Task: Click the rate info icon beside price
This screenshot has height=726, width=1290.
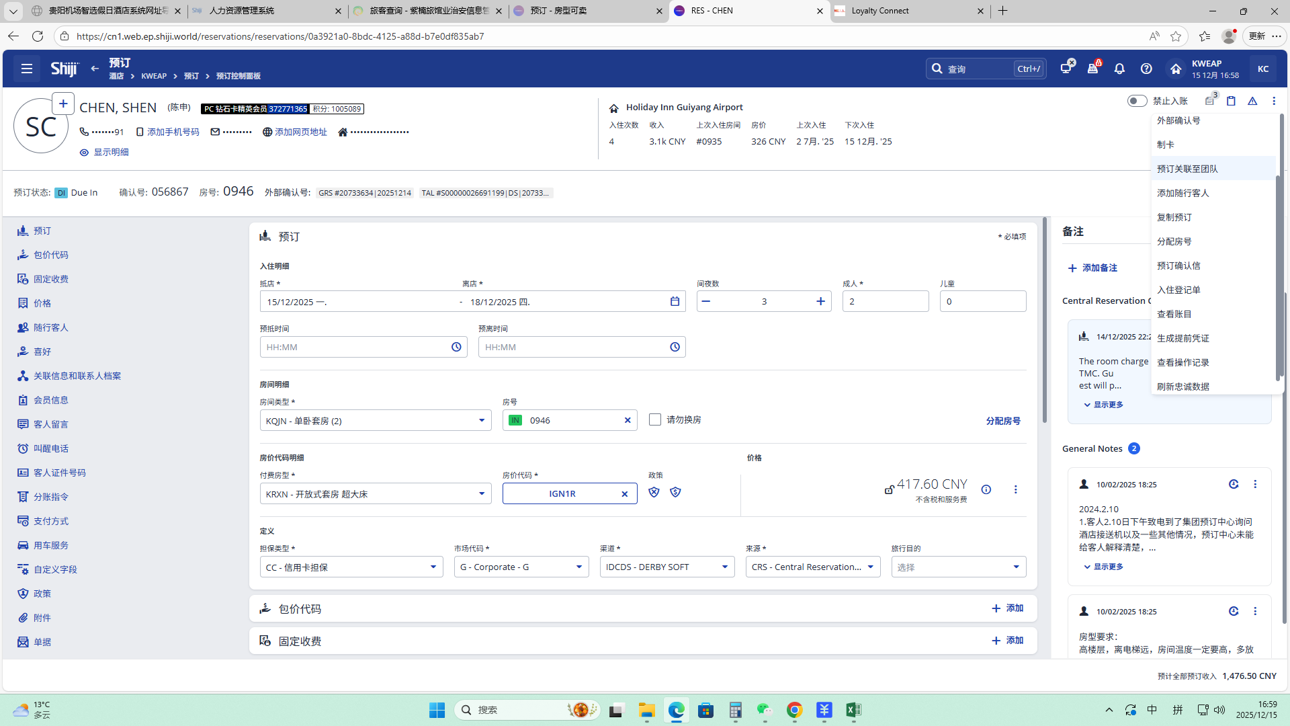Action: point(986,489)
